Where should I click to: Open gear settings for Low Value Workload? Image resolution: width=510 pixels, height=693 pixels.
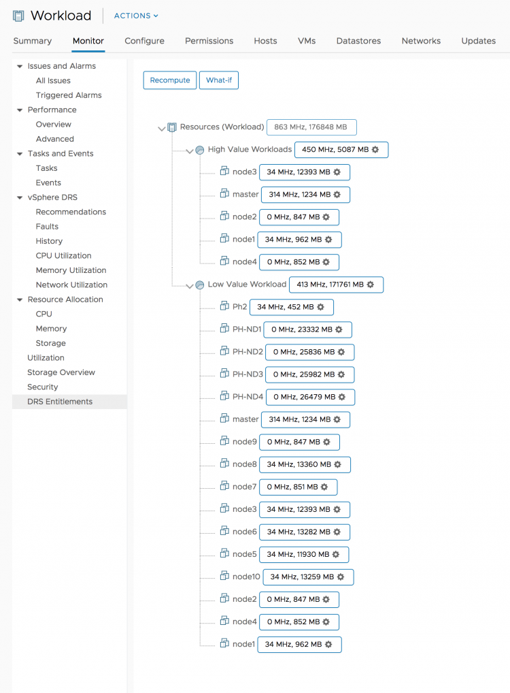pos(371,285)
